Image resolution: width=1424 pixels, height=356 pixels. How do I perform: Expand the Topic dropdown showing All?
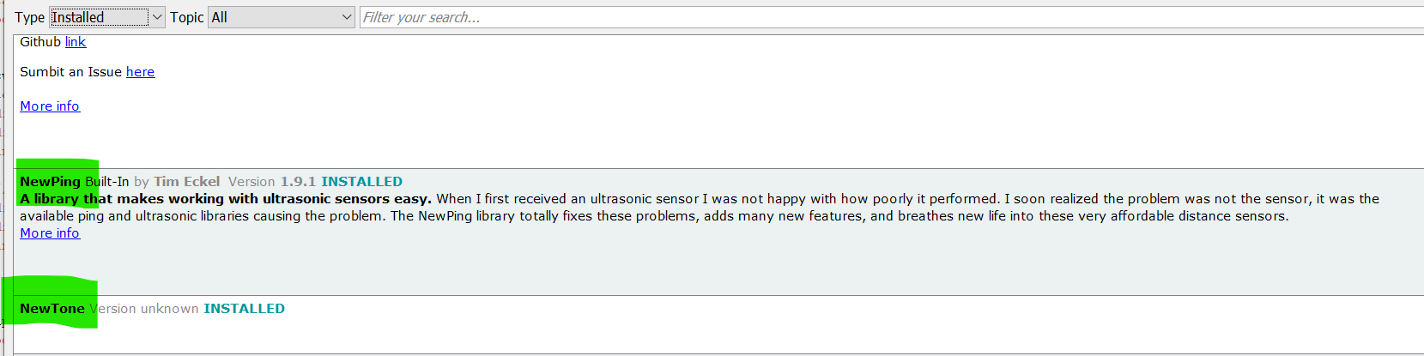pyautogui.click(x=282, y=17)
